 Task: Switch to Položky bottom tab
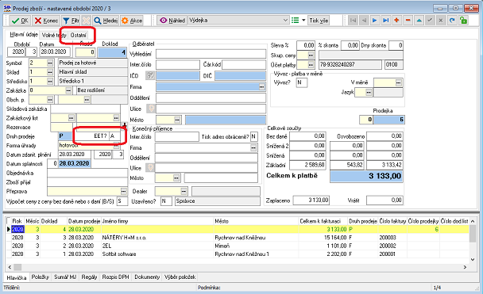(x=40, y=277)
